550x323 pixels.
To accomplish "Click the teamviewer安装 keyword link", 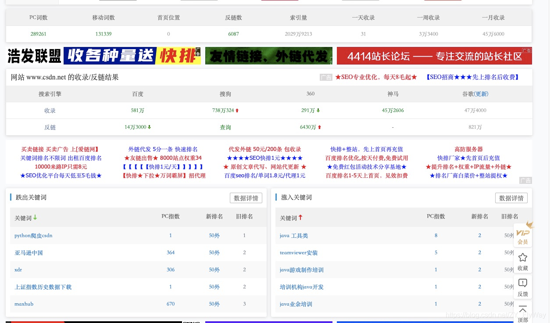I will 299,252.
